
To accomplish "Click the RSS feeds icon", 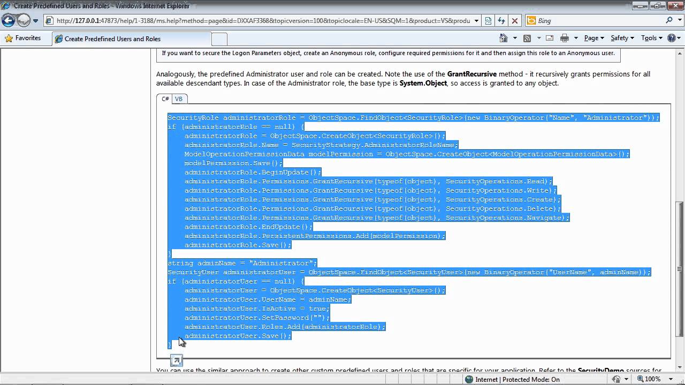I will (527, 38).
